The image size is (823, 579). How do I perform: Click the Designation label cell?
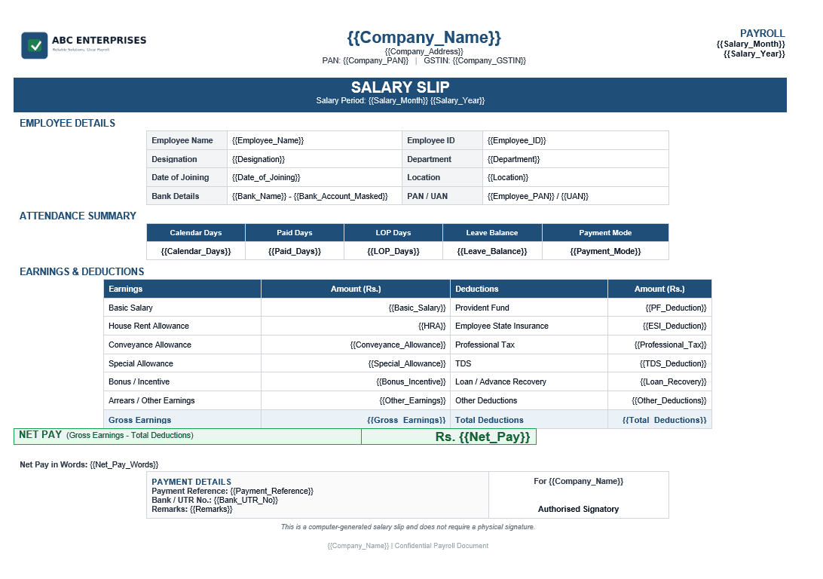187,159
